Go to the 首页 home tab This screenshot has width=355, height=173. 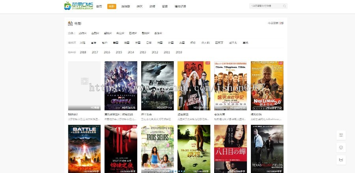click(x=99, y=6)
